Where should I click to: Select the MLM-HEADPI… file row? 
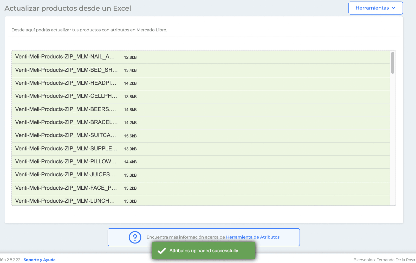[201, 83]
